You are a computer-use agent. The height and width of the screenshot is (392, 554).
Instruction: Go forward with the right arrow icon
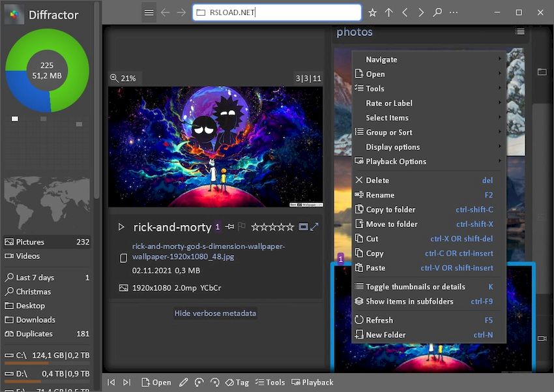181,12
